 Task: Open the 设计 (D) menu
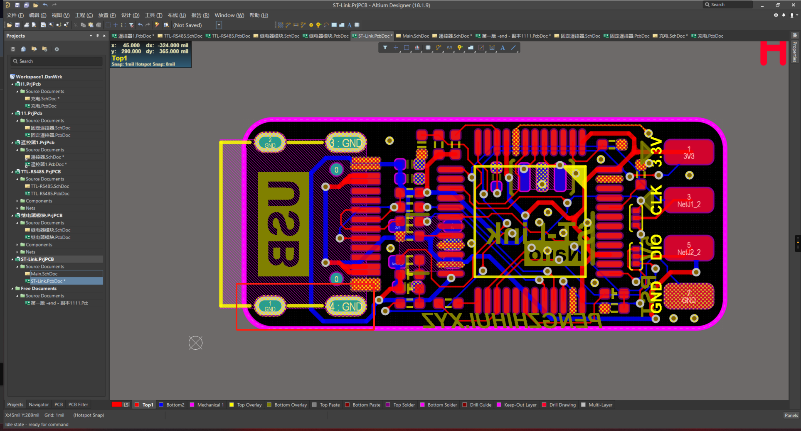pyautogui.click(x=130, y=15)
